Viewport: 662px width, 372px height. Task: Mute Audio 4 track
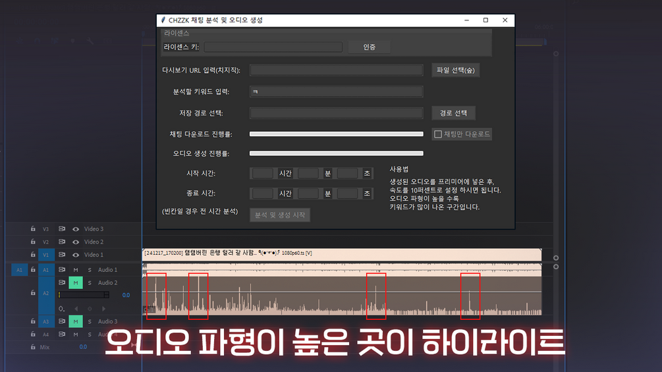(x=76, y=334)
